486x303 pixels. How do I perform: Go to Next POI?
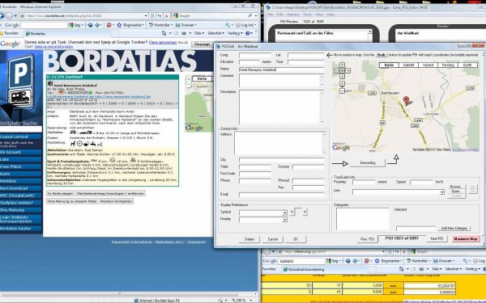tap(437, 238)
